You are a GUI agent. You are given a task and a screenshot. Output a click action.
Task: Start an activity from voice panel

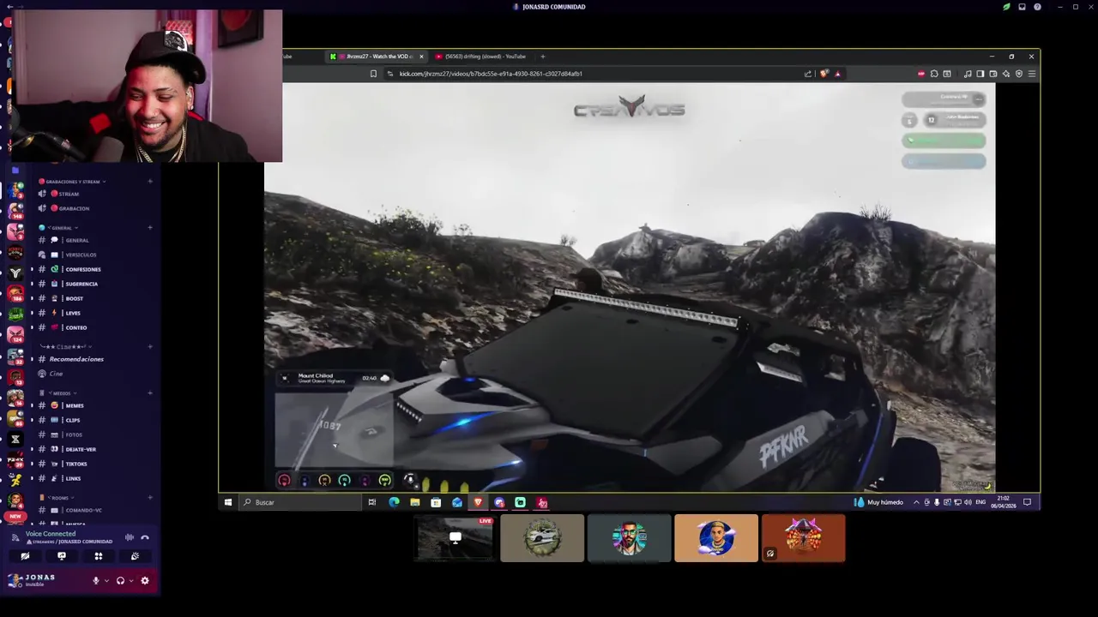(98, 556)
